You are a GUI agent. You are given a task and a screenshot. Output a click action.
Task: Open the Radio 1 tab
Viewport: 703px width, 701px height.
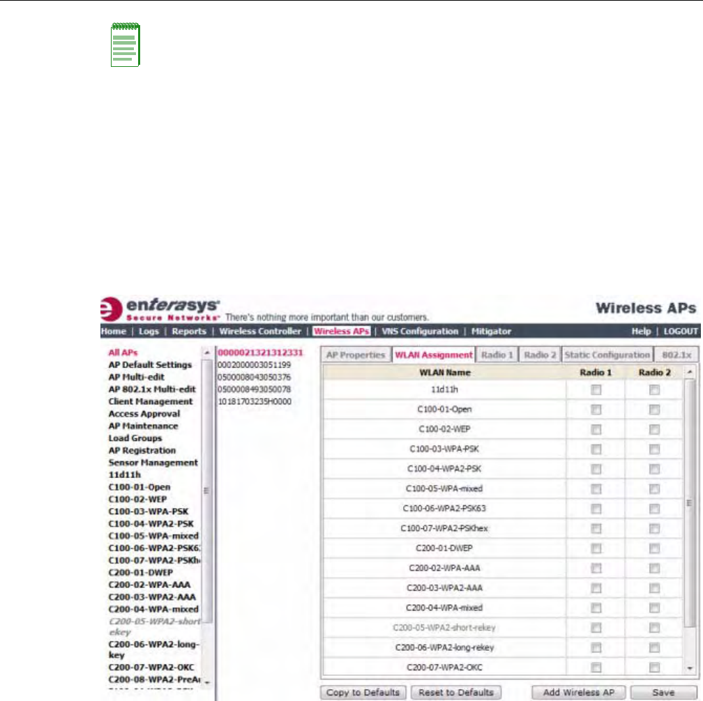tap(497, 355)
